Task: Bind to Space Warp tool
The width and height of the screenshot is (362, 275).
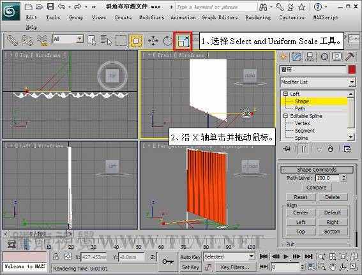Action: [x=42, y=40]
